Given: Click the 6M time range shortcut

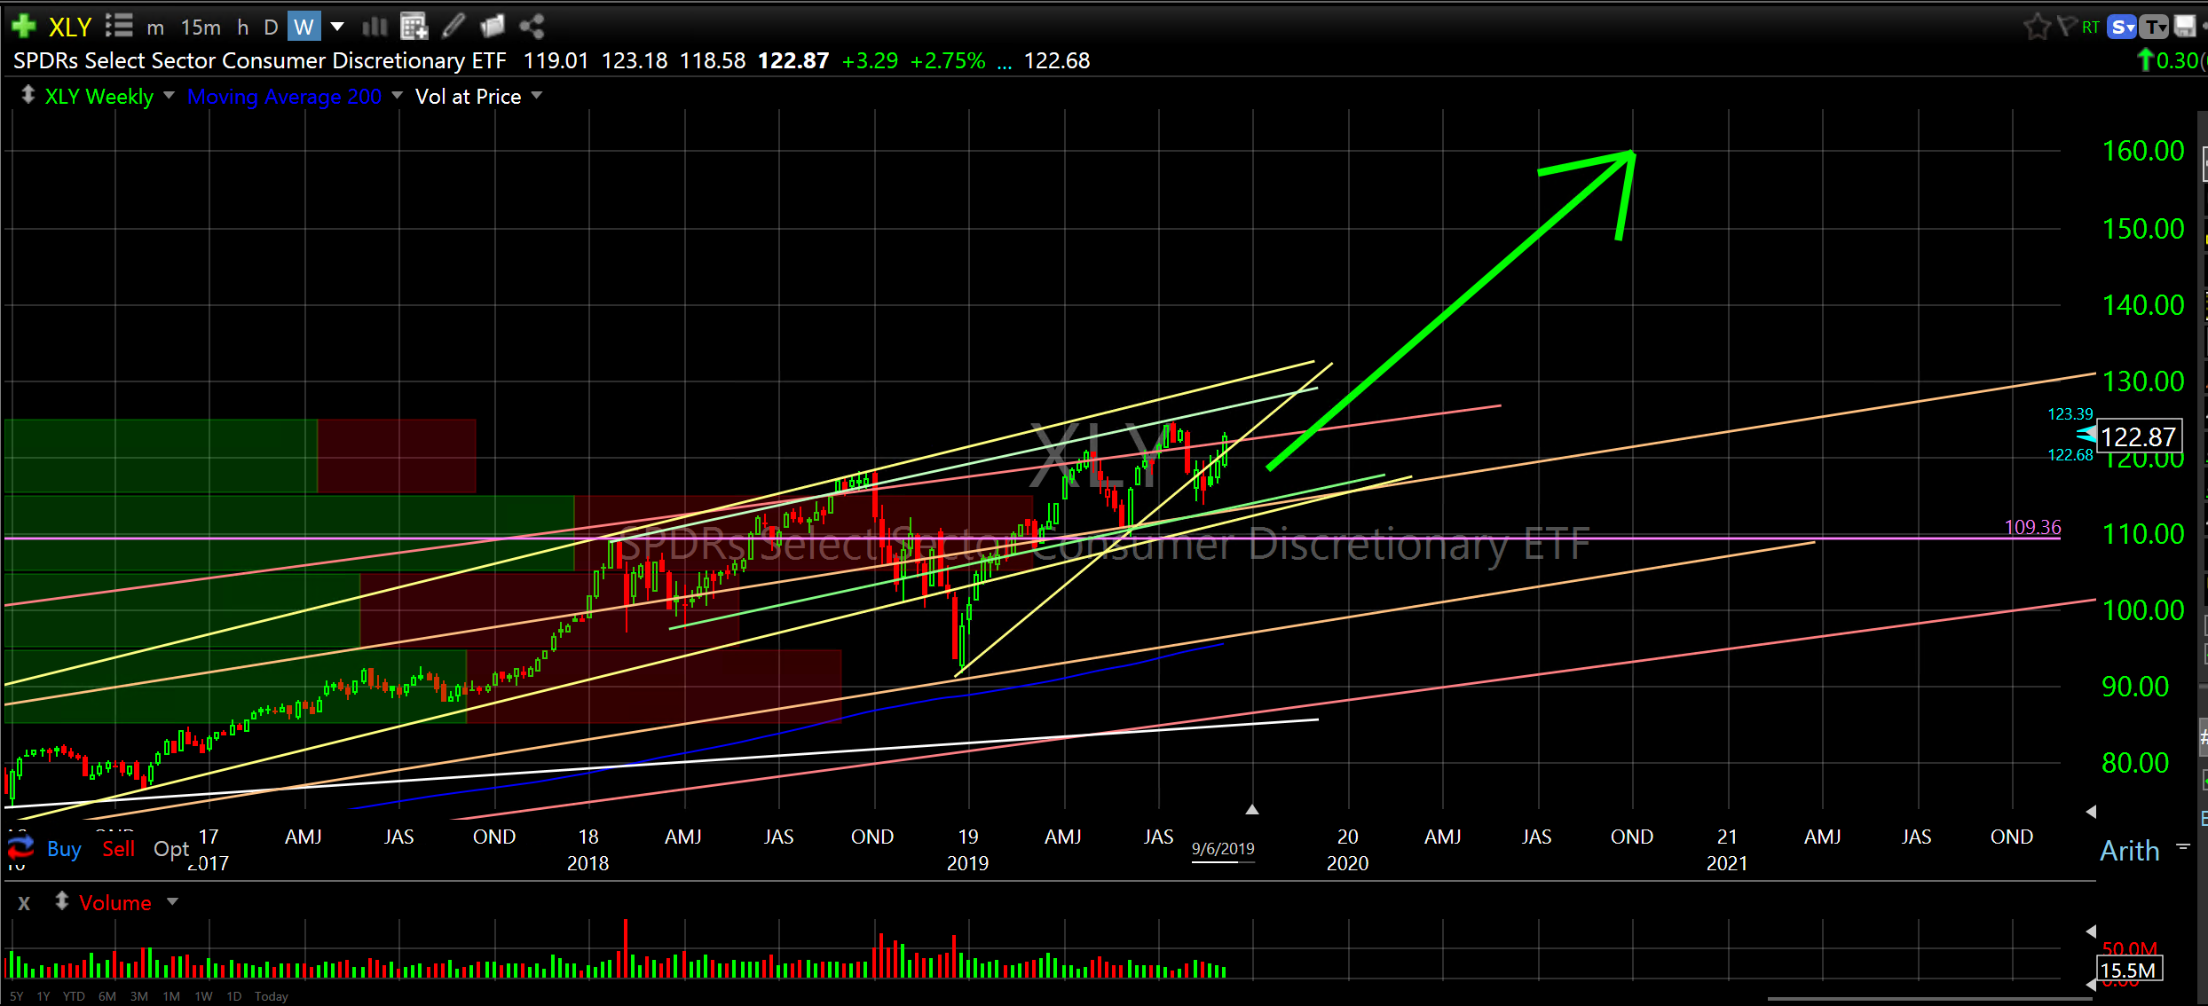Looking at the screenshot, I should coord(106,996).
